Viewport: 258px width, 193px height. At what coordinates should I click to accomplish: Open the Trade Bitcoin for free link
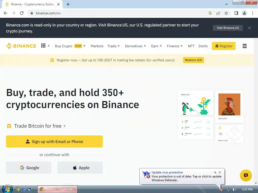point(38,126)
